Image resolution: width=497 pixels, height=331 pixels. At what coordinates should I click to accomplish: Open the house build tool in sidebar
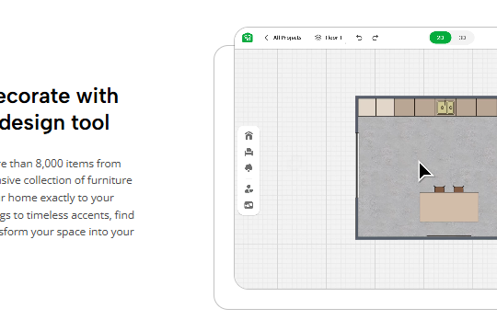(248, 136)
